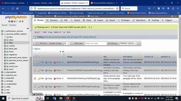Open Firefox from Windows taskbar
This screenshot has width=181, height=101.
[x=67, y=98]
